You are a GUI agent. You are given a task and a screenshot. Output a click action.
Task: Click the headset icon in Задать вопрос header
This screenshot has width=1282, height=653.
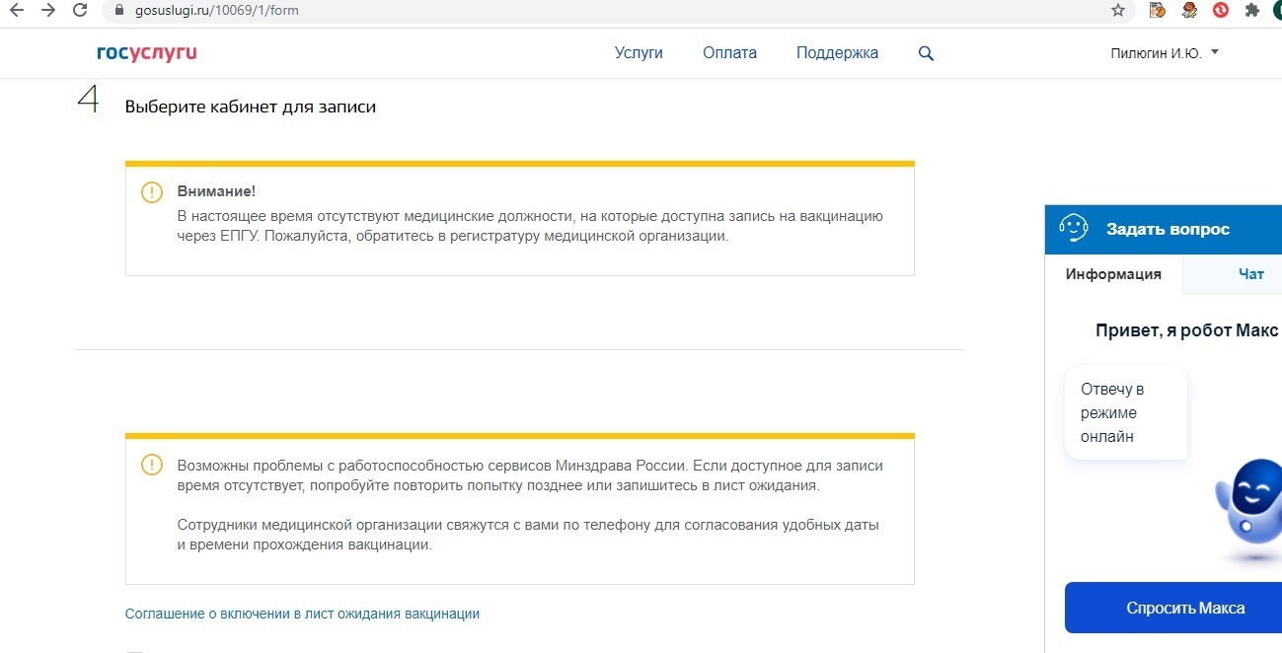pos(1073,229)
